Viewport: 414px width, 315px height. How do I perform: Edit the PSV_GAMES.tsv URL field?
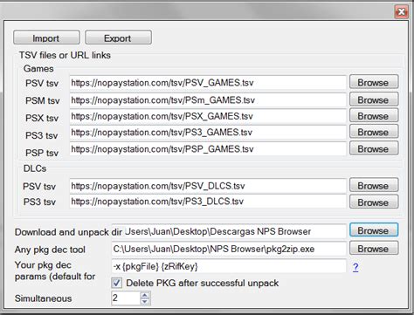pos(208,83)
